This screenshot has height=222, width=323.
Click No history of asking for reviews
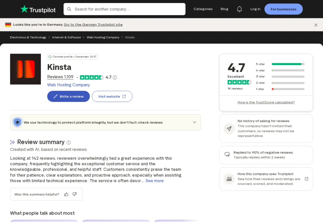264,121
